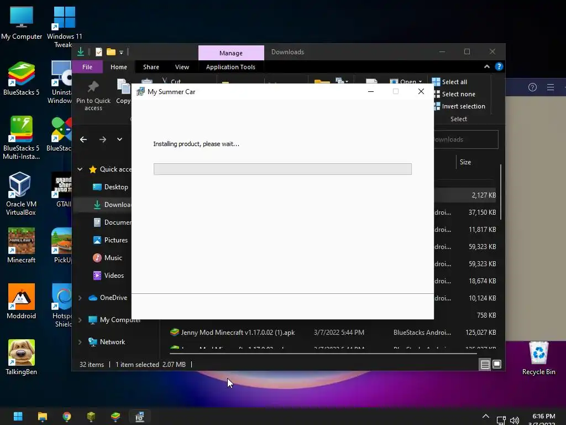Launch TalkingBen desktop shortcut
Viewport: 566px width, 425px height.
tap(22, 357)
